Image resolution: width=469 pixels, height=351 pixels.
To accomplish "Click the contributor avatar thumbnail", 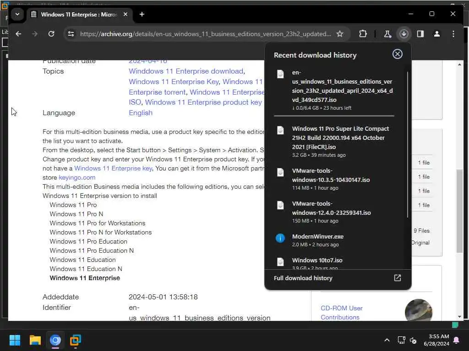I will point(418,310).
